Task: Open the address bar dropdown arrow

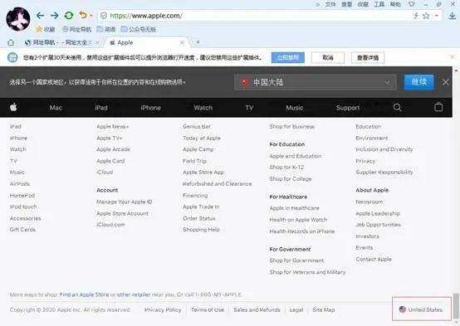Action: coord(437,16)
